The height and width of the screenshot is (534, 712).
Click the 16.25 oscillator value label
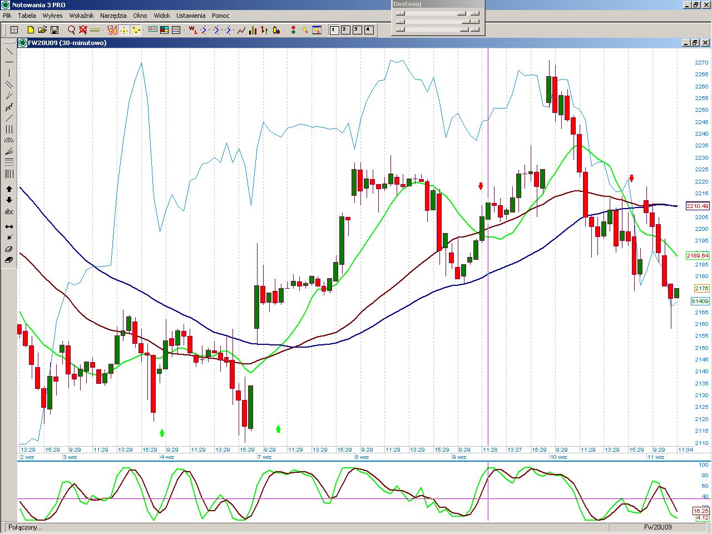702,511
